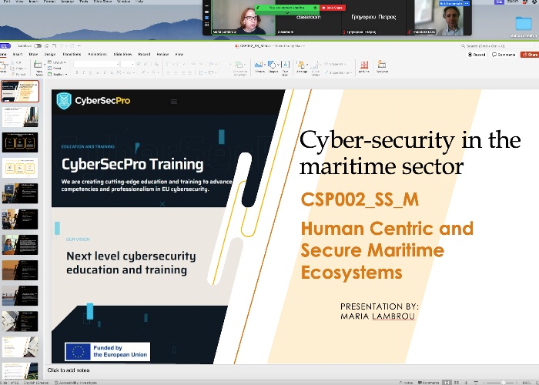Image resolution: width=539 pixels, height=385 pixels.
Task: Expand the Layout dropdown
Action: [x=57, y=62]
